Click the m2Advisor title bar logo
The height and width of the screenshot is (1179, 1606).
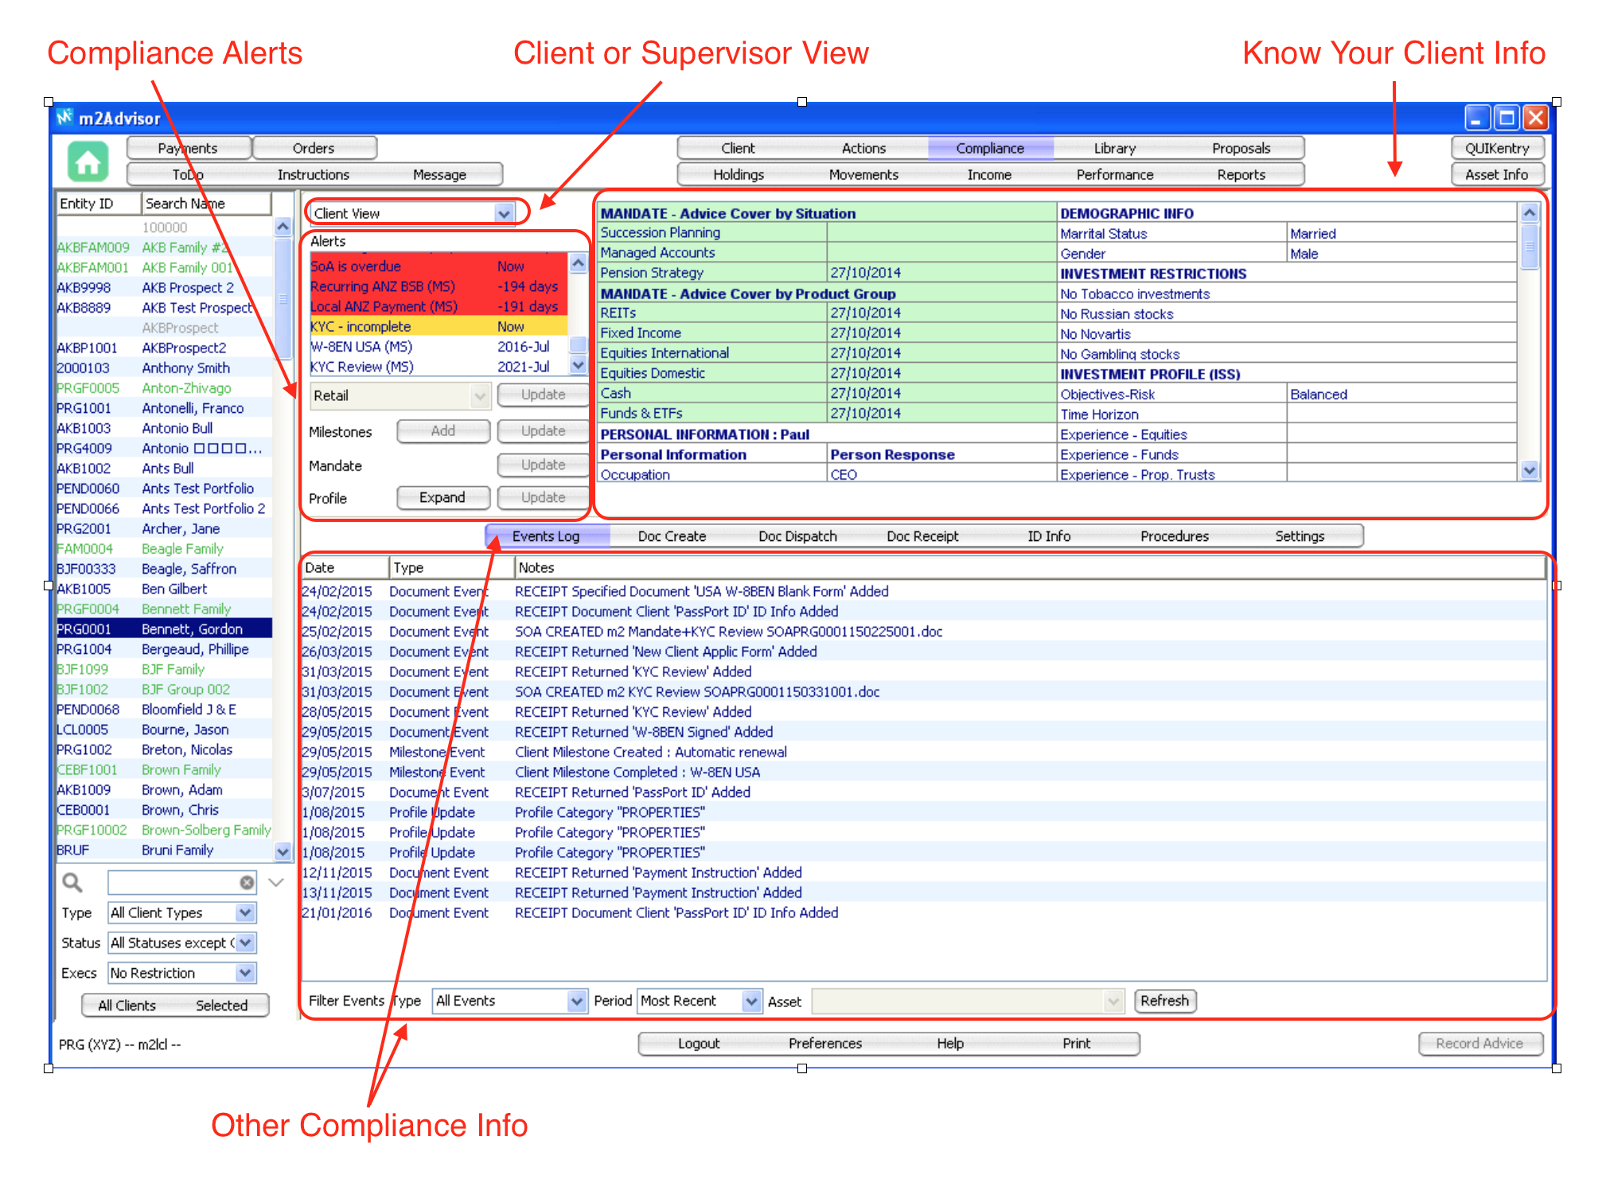coord(65,118)
